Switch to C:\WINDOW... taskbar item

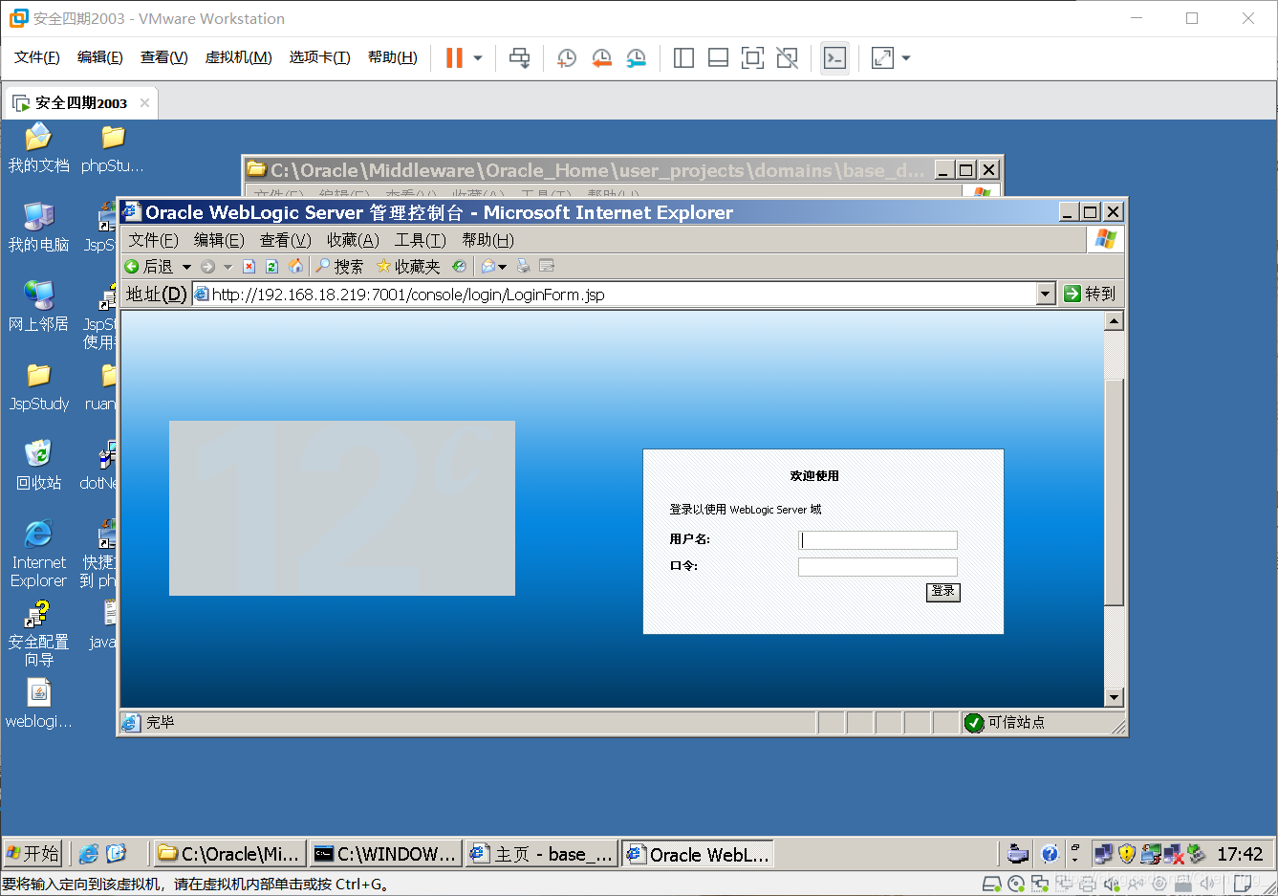click(386, 854)
